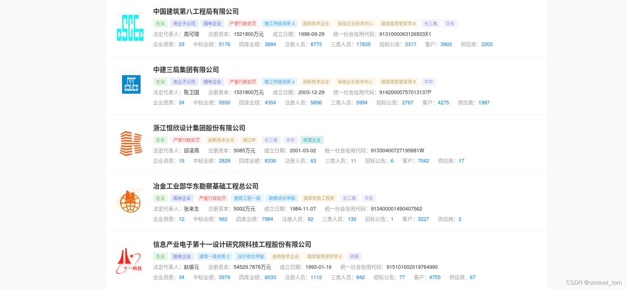Click 客户 count 4755
The height and width of the screenshot is (289, 627).
[435, 277]
